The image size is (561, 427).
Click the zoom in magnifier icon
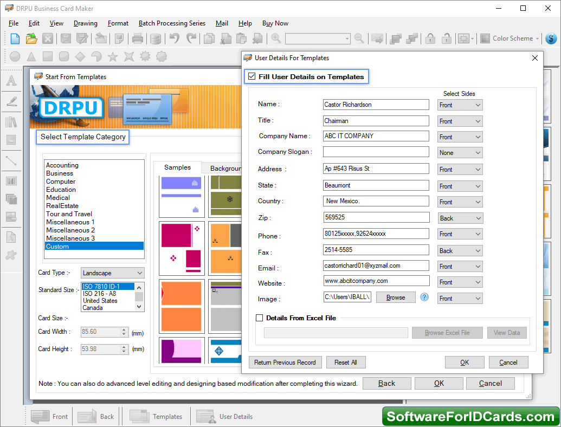[x=276, y=38]
